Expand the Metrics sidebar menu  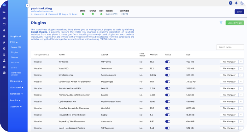[x=15, y=100]
